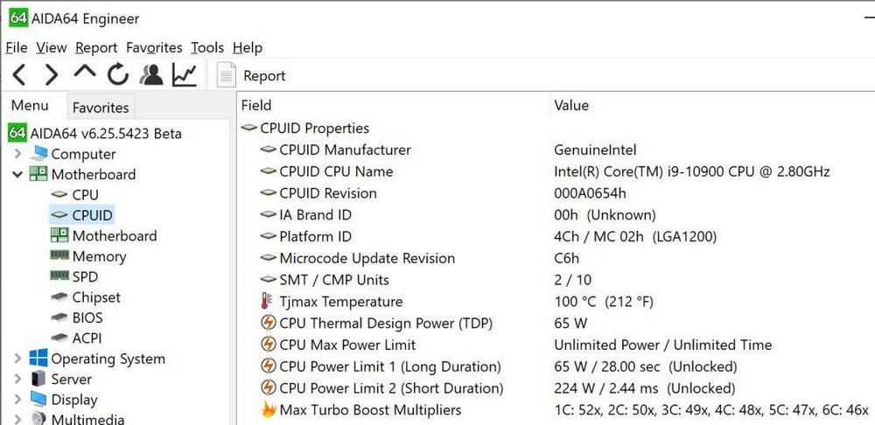The image size is (875, 425).
Task: Open the File menu
Action: pyautogui.click(x=16, y=48)
